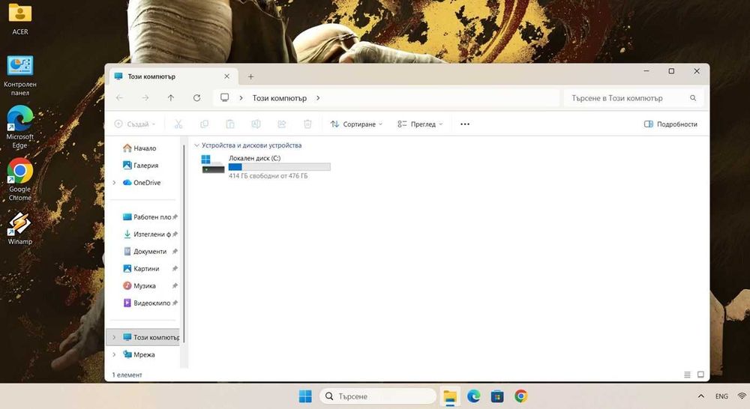Open File Explorer from taskbar
The width and height of the screenshot is (750, 409).
pyautogui.click(x=450, y=396)
